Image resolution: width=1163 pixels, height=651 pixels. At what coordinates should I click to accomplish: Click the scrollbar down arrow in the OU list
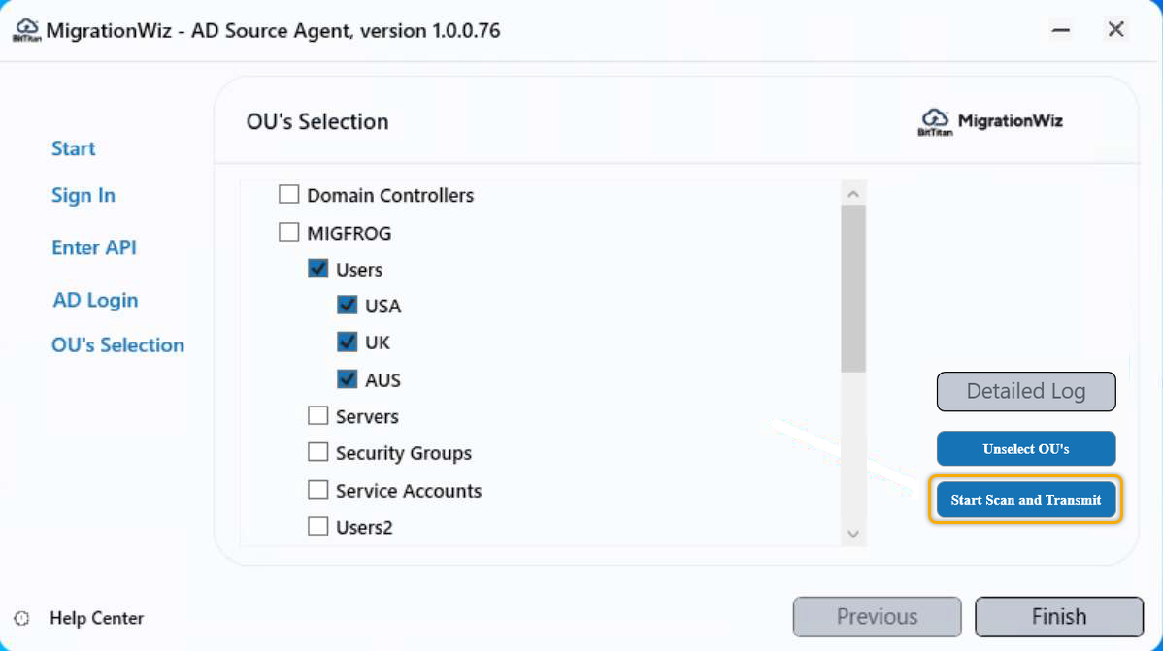(x=853, y=534)
